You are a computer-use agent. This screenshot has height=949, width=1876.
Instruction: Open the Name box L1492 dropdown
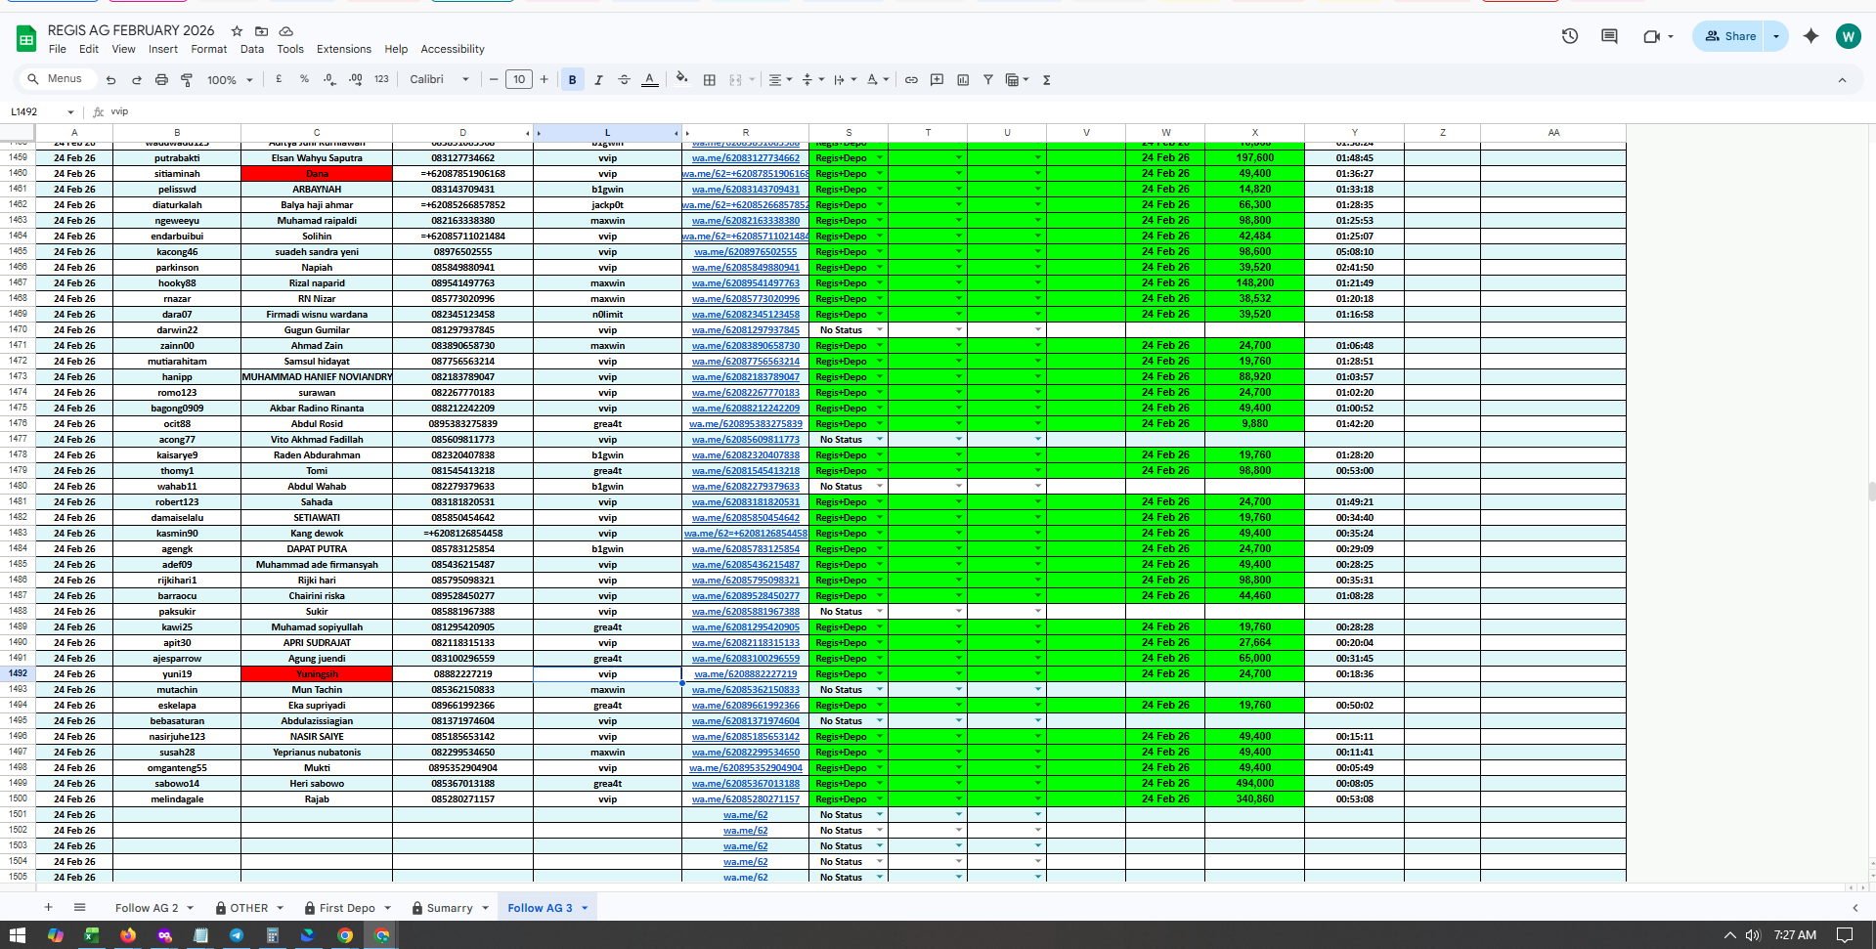coord(70,112)
